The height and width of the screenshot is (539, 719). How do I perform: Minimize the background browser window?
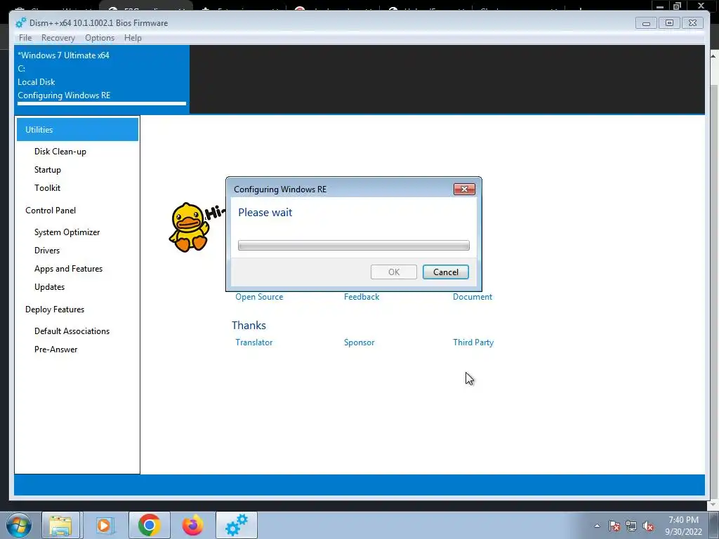coord(659,6)
